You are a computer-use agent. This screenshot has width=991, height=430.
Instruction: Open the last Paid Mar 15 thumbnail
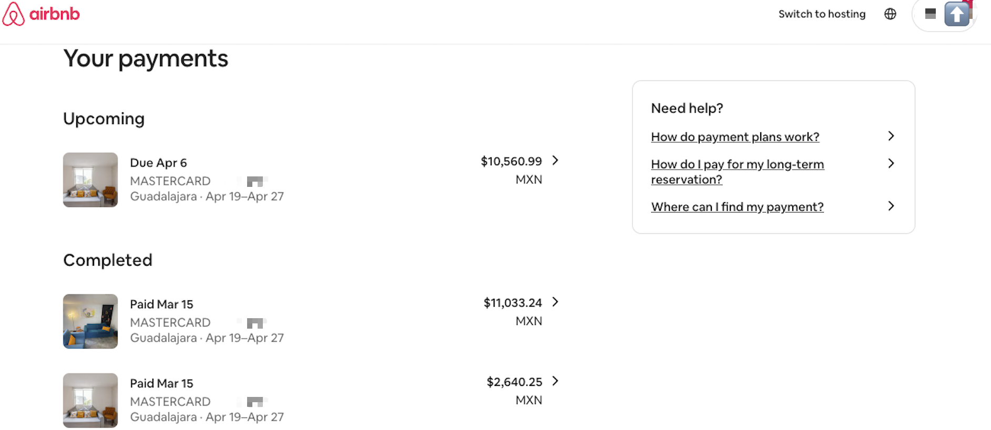pos(90,400)
